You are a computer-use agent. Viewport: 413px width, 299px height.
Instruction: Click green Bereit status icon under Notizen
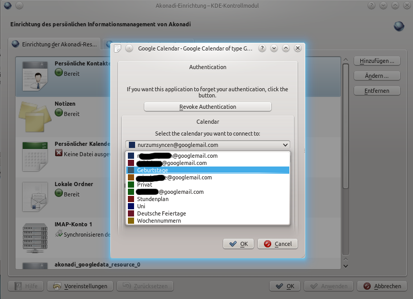59,113
